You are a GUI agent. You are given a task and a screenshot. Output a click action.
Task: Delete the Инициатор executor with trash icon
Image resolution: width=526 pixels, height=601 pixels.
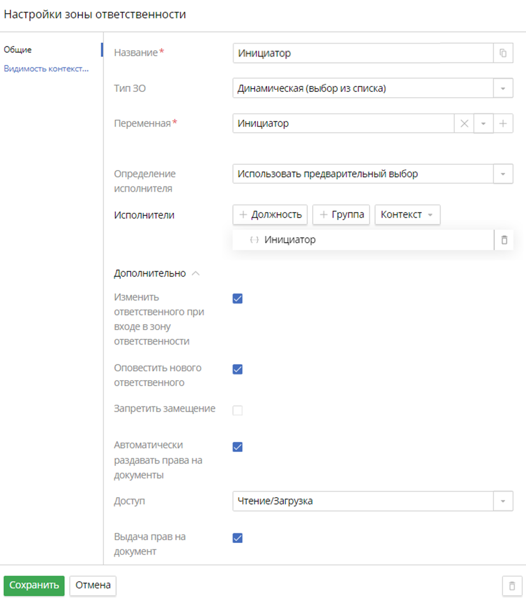(504, 240)
